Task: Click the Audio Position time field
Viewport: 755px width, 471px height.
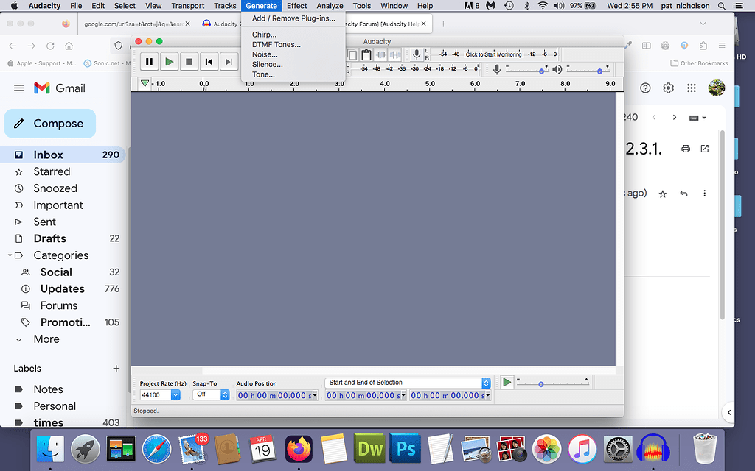Action: (276, 394)
